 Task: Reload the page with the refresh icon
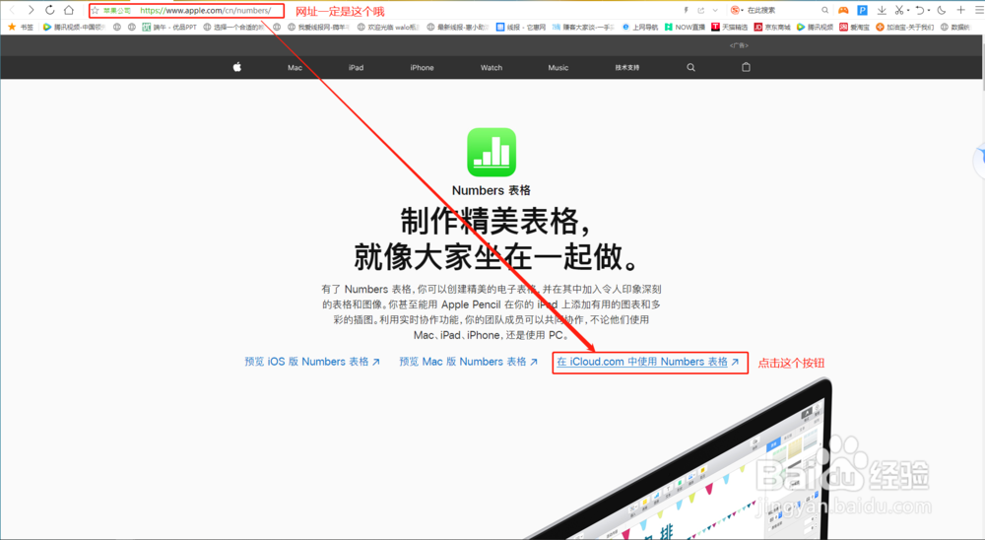click(49, 10)
